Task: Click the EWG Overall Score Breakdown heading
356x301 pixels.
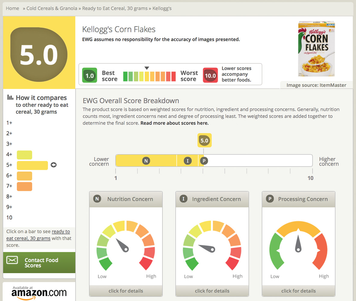Action: (131, 101)
